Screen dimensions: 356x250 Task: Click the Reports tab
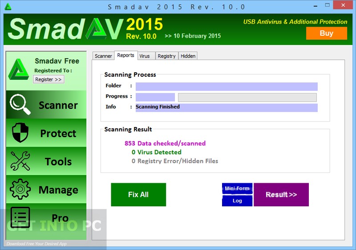tap(125, 55)
